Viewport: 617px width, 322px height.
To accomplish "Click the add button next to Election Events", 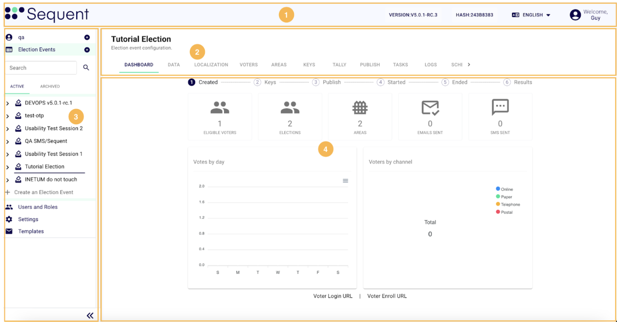I will tap(87, 49).
